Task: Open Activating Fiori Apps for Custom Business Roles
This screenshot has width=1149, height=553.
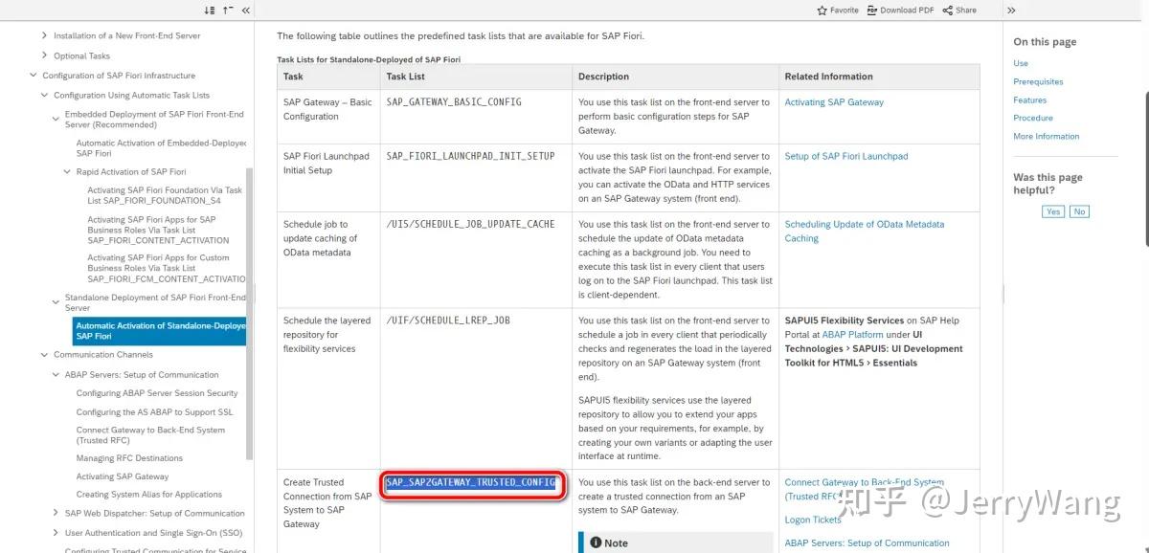Action: 167,268
